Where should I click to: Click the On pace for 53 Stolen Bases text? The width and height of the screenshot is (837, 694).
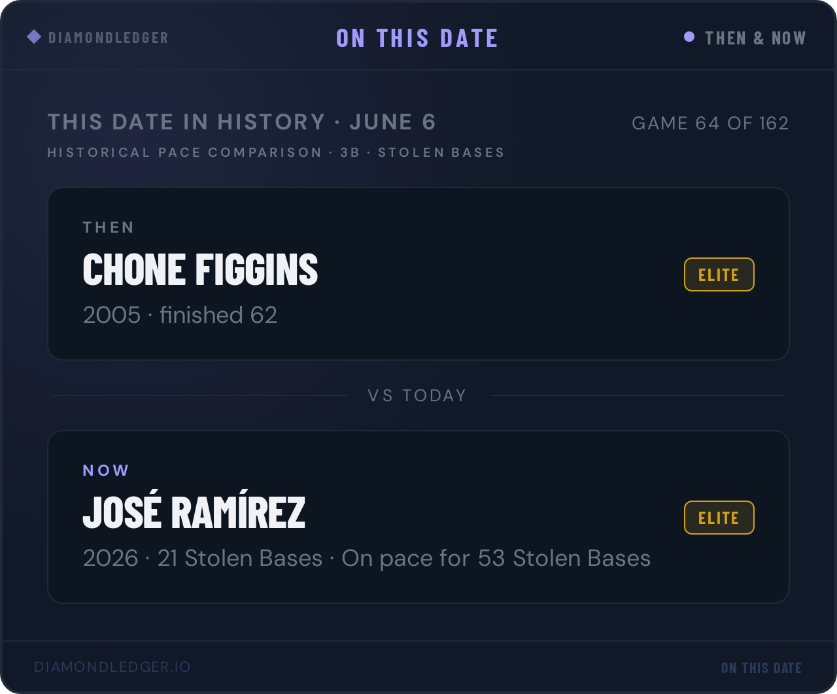[x=496, y=558]
